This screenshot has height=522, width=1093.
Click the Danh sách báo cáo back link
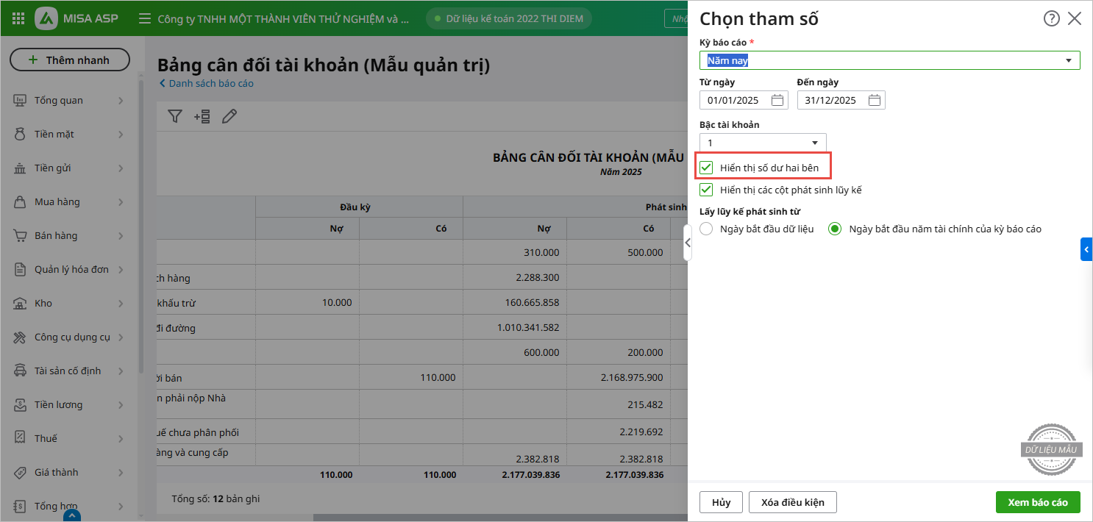click(x=207, y=84)
